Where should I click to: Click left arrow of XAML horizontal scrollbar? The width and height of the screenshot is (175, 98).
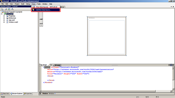point(40,91)
